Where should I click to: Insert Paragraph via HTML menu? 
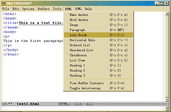(99, 30)
